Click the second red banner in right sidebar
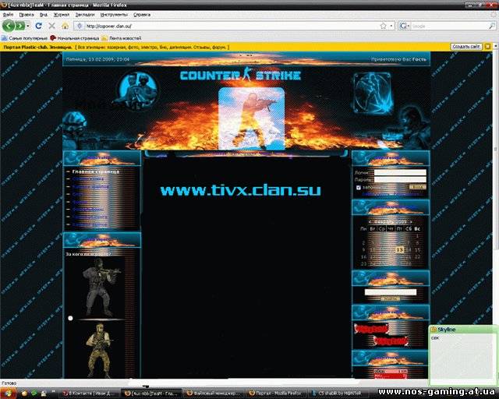The width and height of the screenshot is (499, 399). [x=391, y=342]
